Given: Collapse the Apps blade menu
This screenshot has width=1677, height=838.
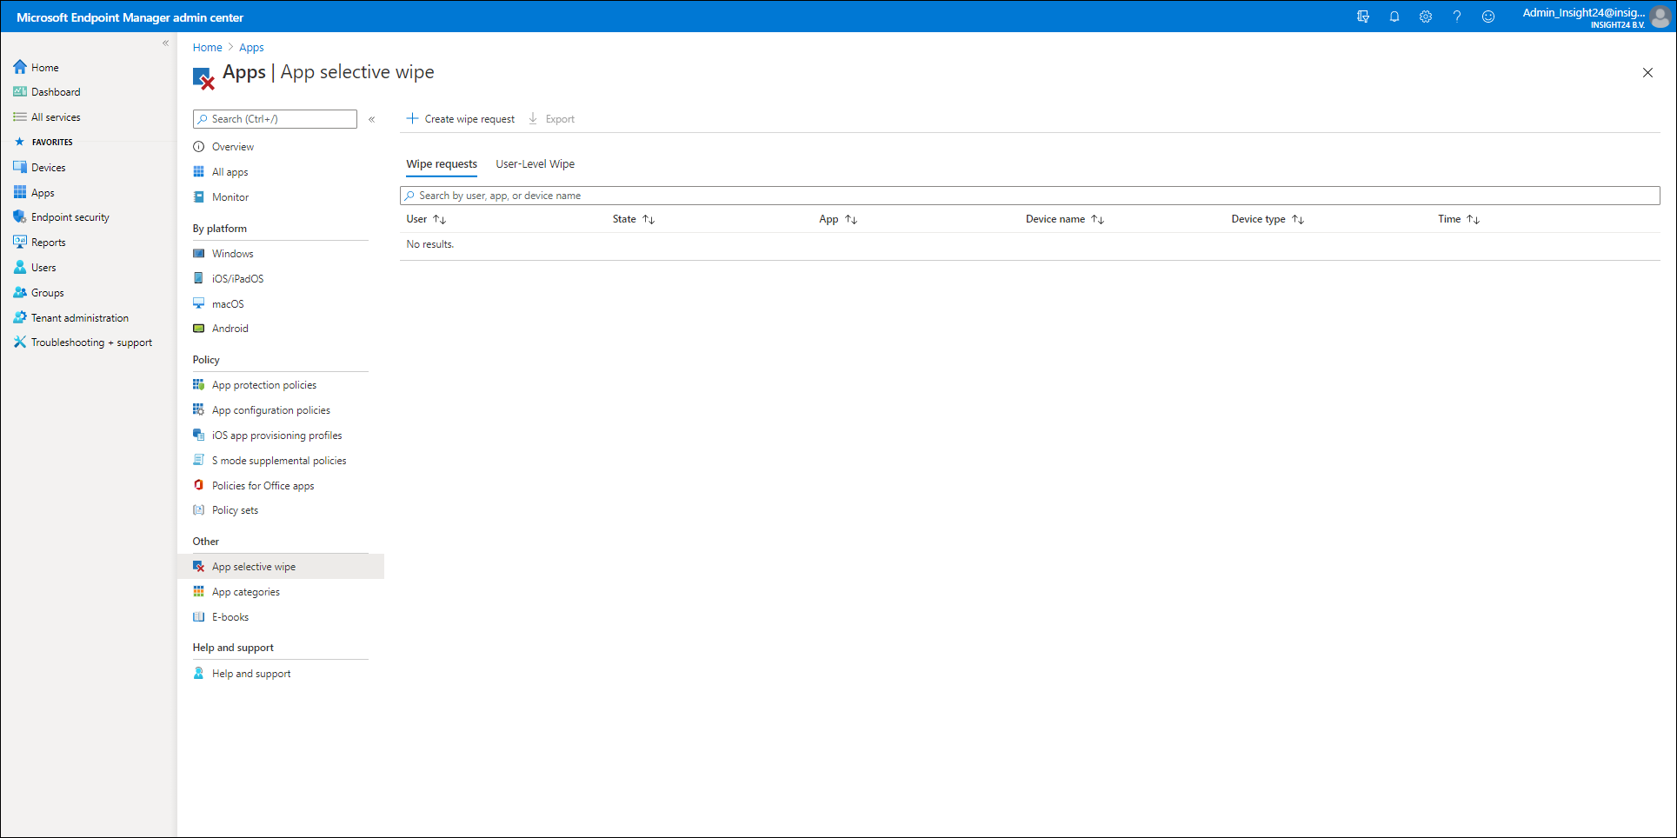Looking at the screenshot, I should tap(372, 119).
